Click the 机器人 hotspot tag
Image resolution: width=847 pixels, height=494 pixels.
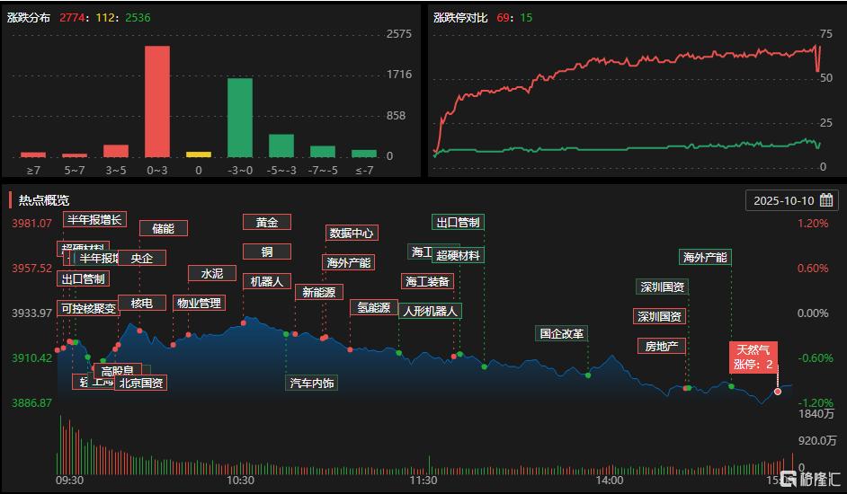tap(267, 281)
